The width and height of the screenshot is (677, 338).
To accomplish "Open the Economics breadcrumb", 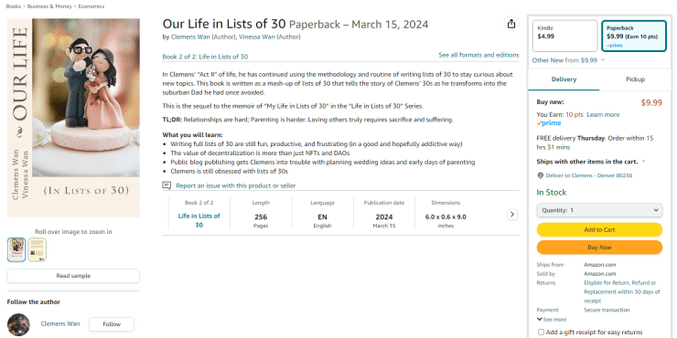I will 91,6.
